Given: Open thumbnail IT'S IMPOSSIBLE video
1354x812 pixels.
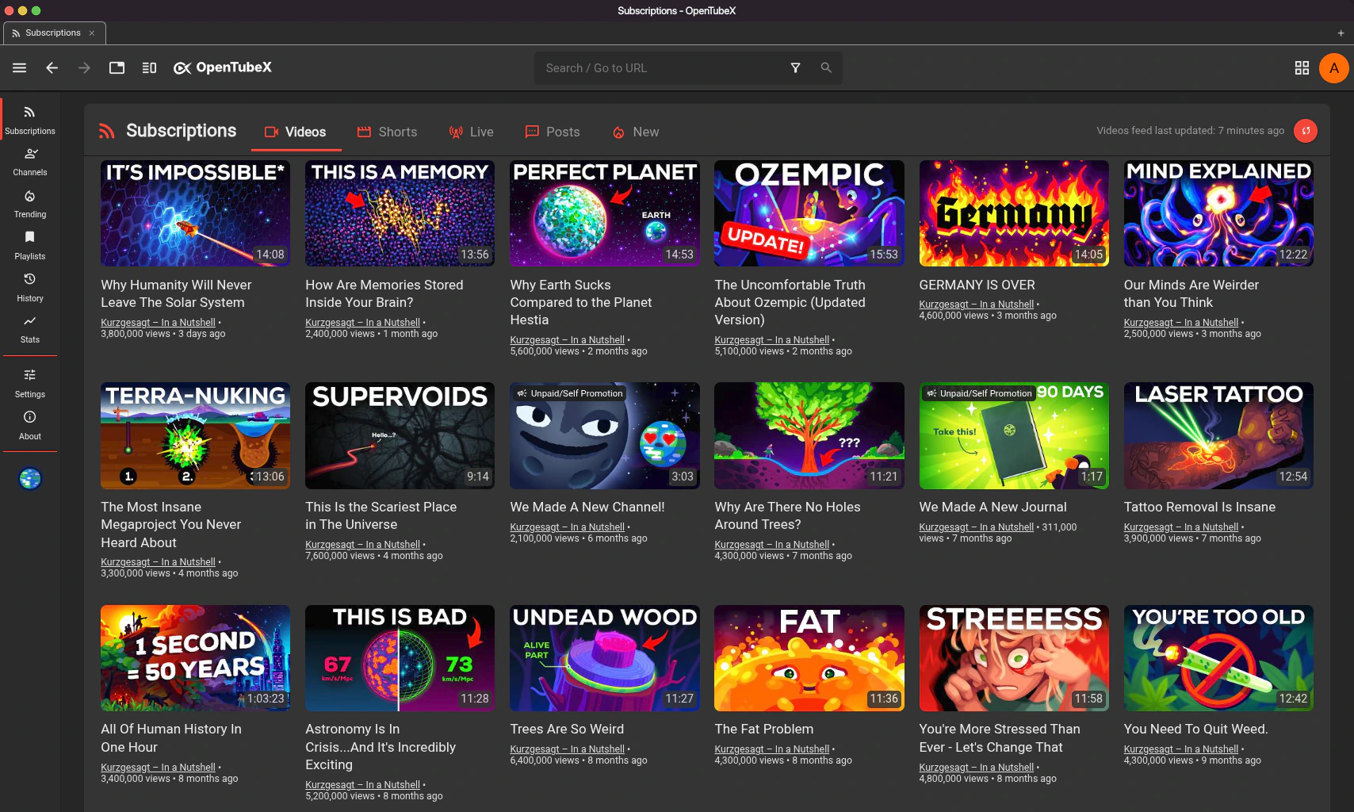Looking at the screenshot, I should 195,213.
